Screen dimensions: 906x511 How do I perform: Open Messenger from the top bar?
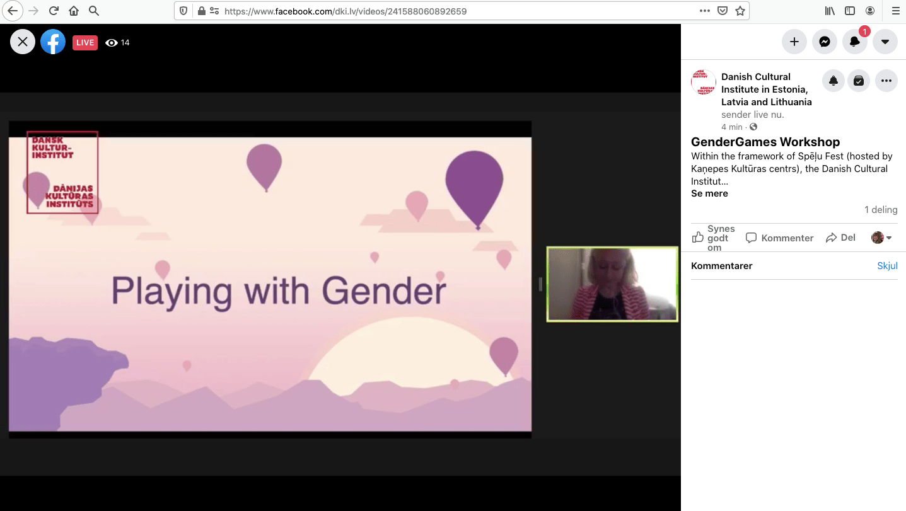pos(824,42)
